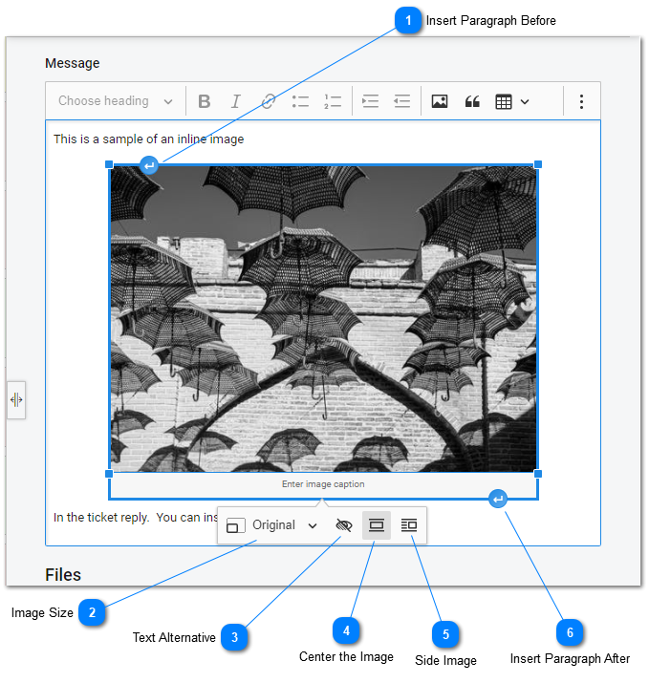Apply block quote formatting
The image size is (649, 683).
[x=472, y=101]
